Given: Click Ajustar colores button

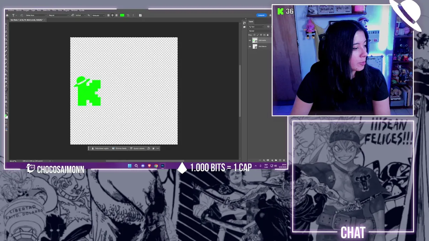Looking at the screenshot, I should click(137, 148).
